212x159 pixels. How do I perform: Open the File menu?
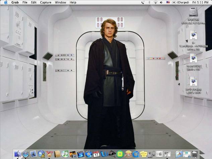(25, 2)
